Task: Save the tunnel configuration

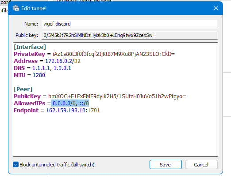Action: click(166, 165)
